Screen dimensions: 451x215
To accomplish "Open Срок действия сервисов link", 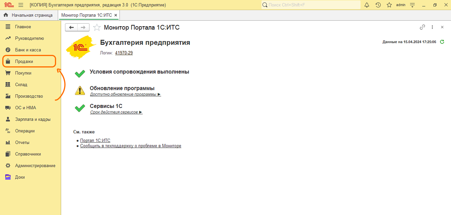I will [x=116, y=112].
